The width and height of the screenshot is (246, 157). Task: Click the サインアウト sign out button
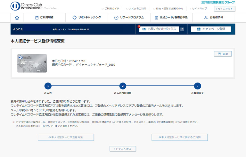pos(224,9)
